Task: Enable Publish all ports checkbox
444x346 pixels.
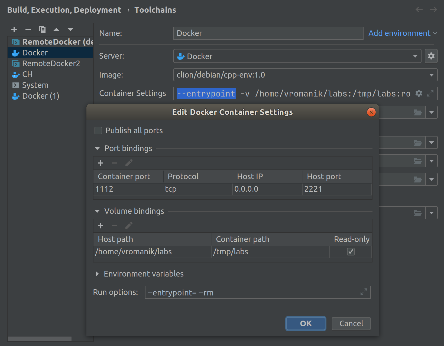Action: [x=98, y=131]
